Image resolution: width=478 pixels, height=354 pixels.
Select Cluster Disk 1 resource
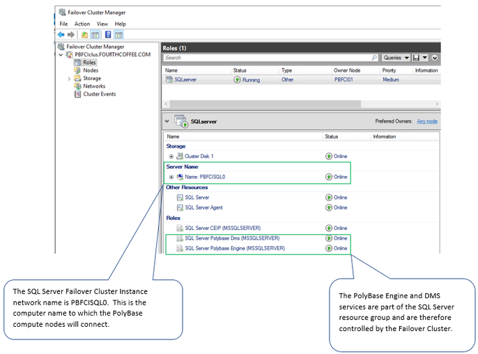pos(199,156)
